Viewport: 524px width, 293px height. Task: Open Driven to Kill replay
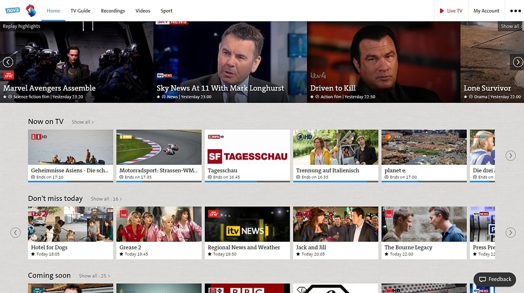[x=384, y=62]
